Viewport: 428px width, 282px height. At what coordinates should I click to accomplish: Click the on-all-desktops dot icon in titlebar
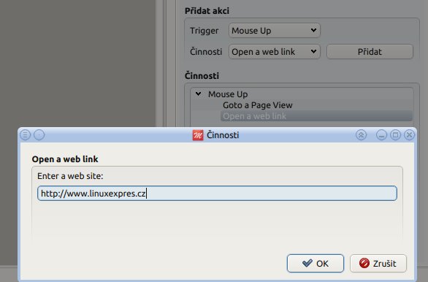(x=39, y=135)
